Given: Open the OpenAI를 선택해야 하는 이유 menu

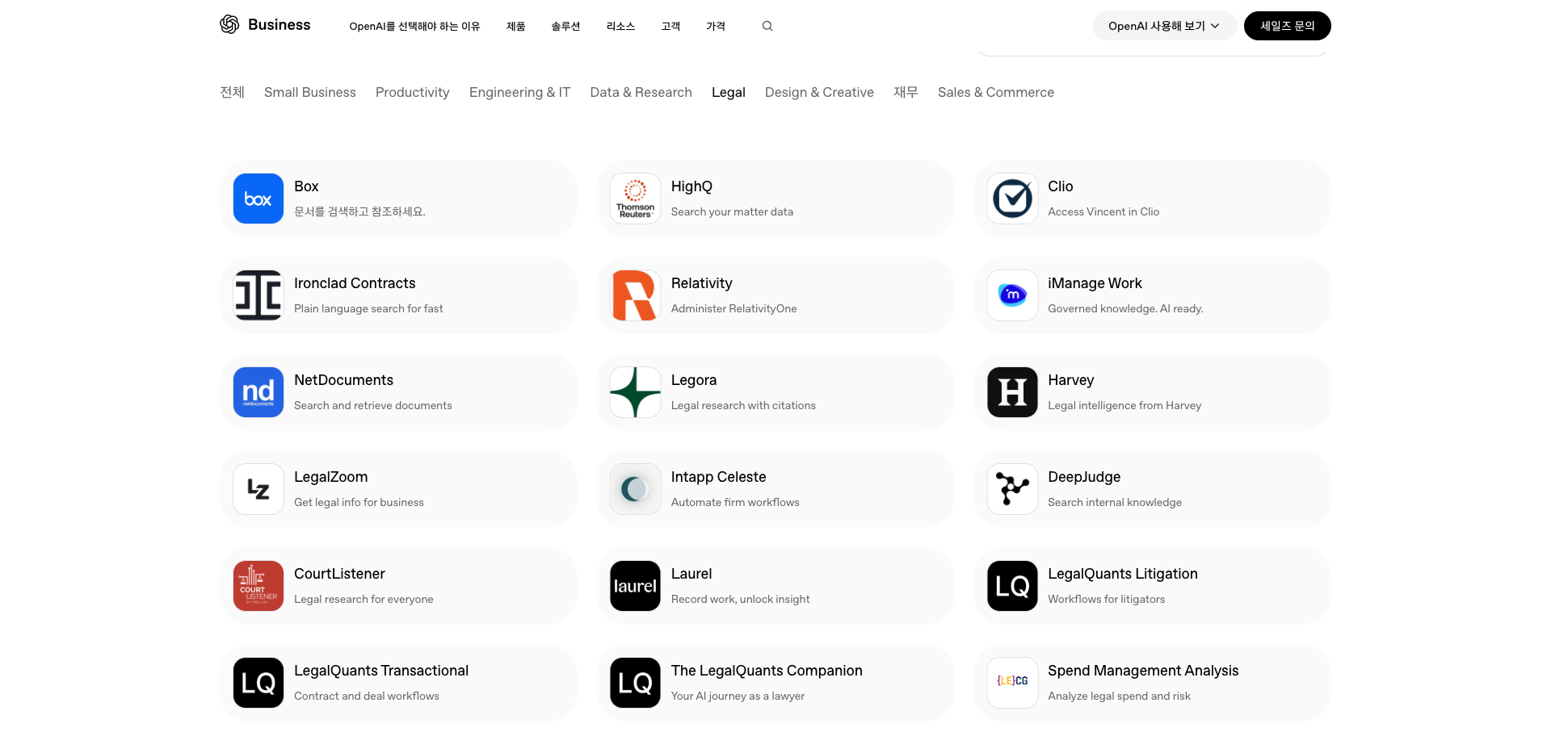Looking at the screenshot, I should coord(414,27).
